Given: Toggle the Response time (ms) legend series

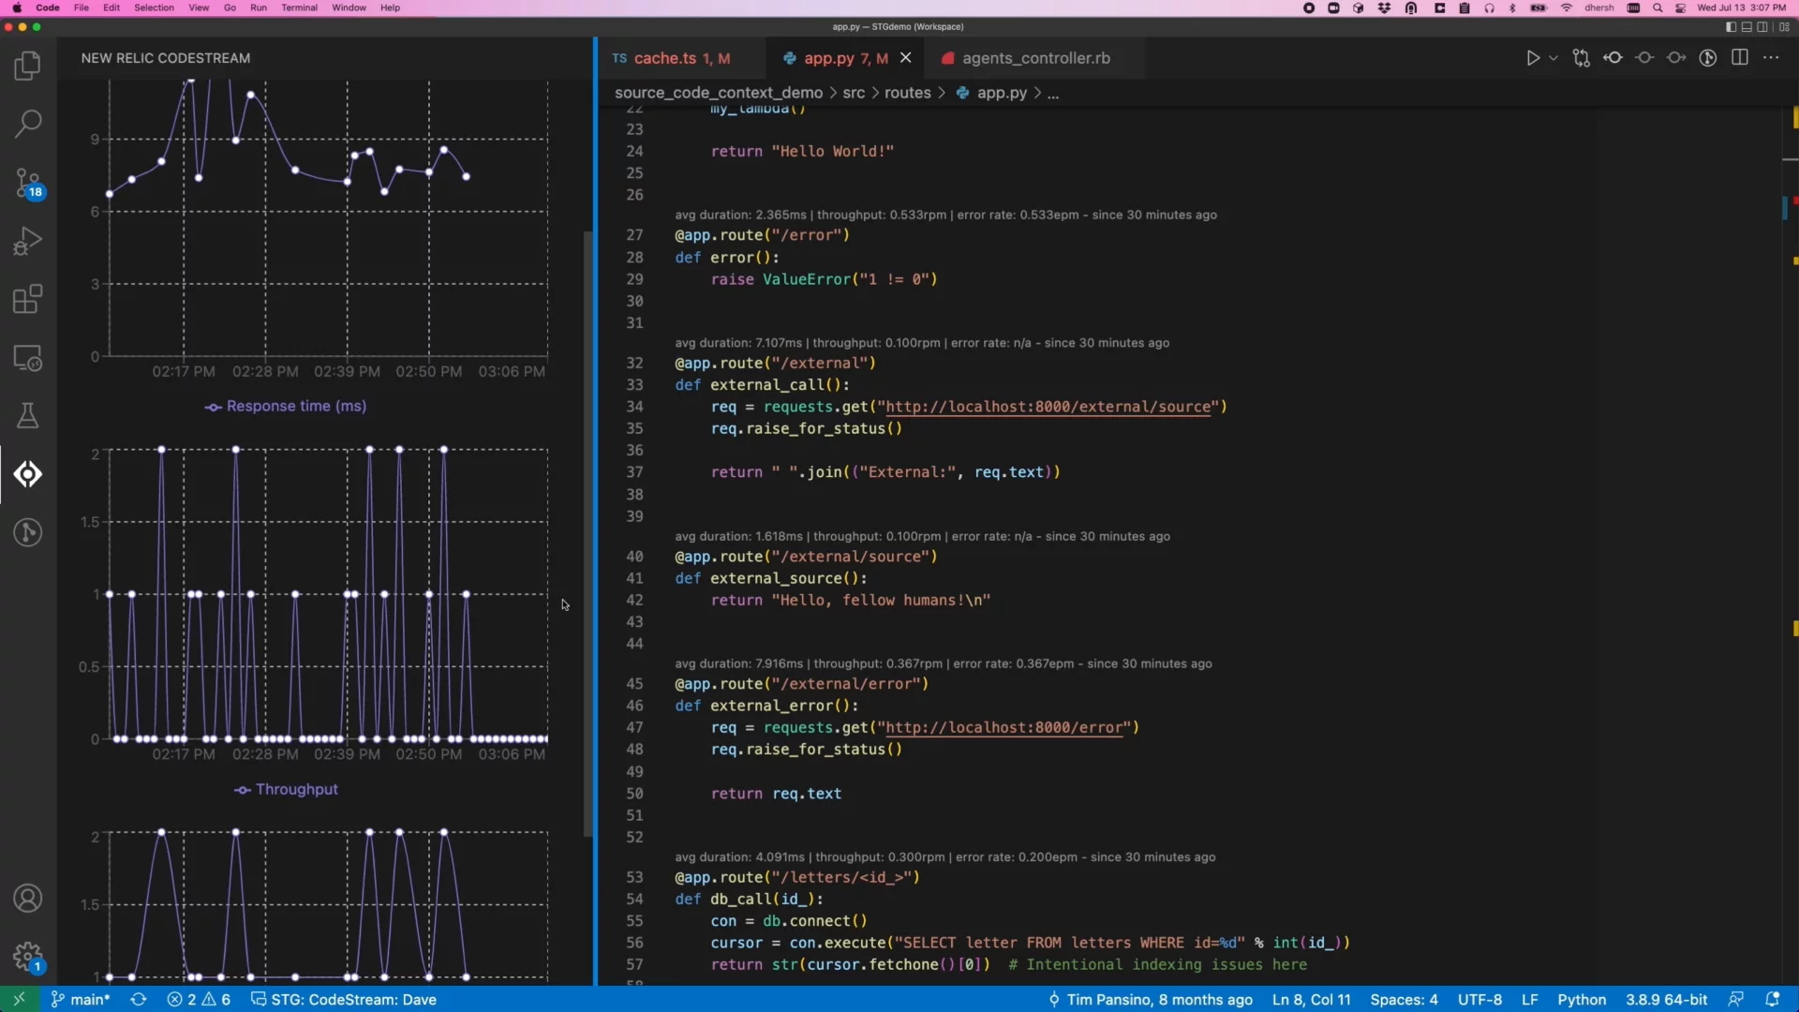Looking at the screenshot, I should pyautogui.click(x=286, y=407).
